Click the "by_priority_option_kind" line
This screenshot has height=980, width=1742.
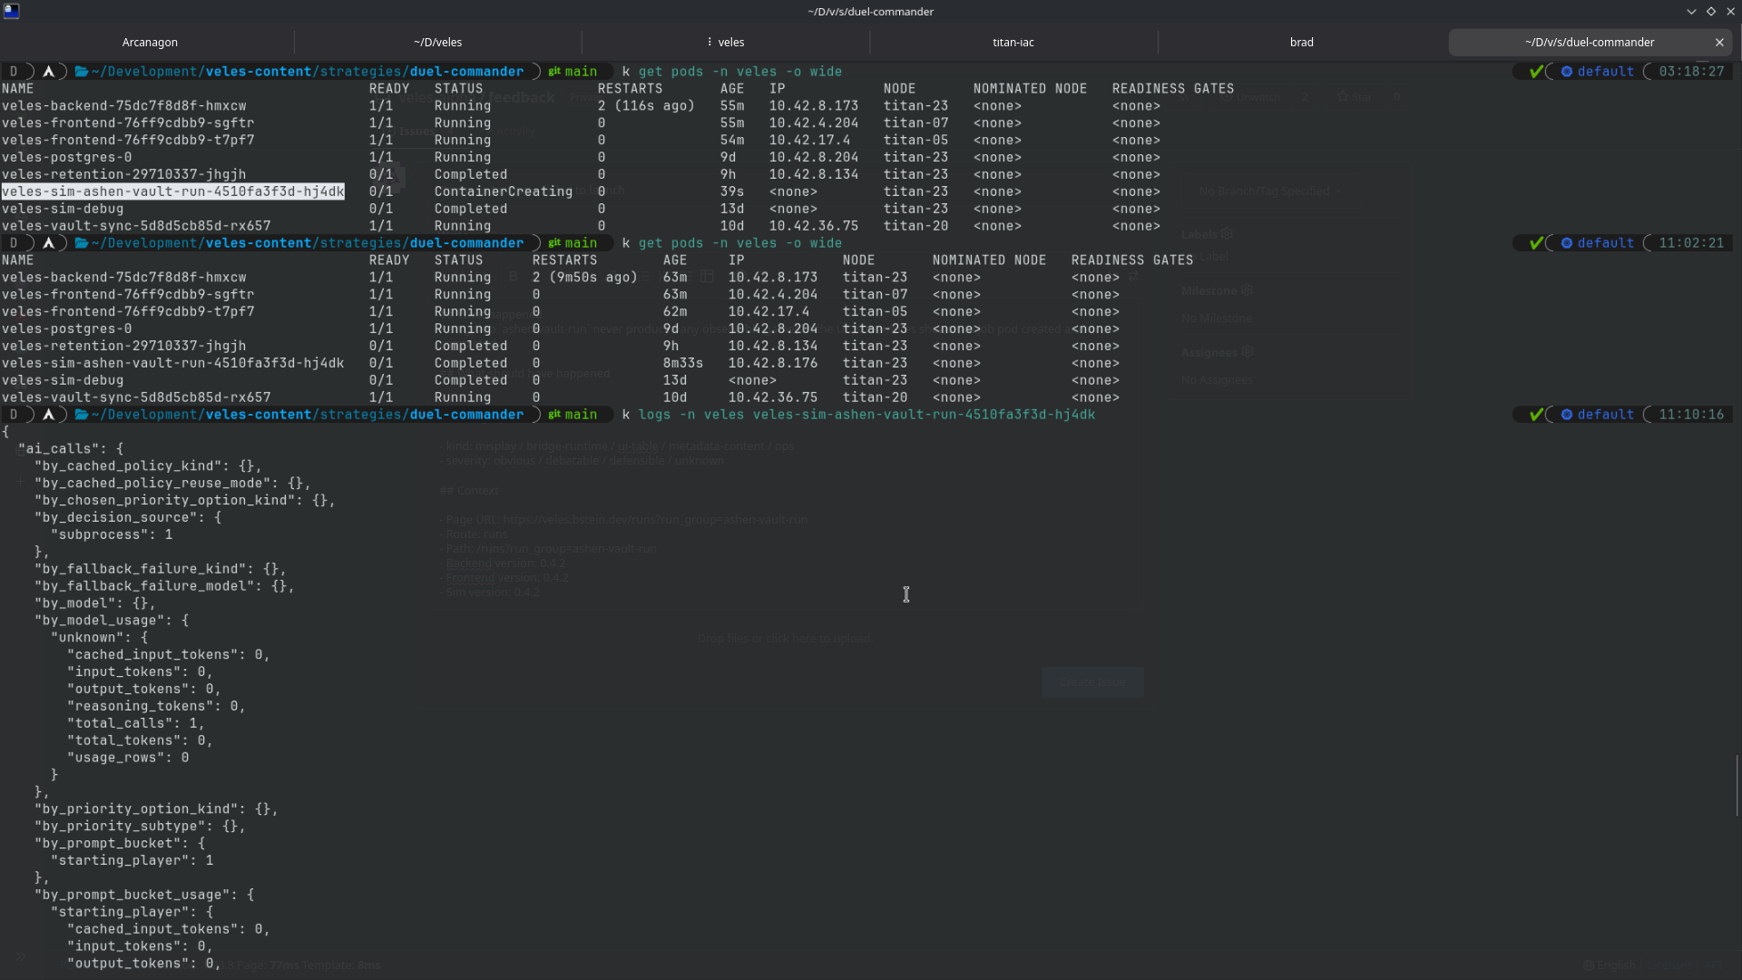(x=156, y=809)
